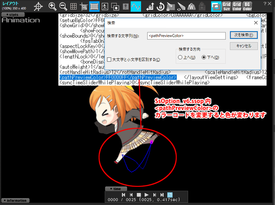275x205 pixels.
Task: Click the weight W icon
Action: [192, 6]
